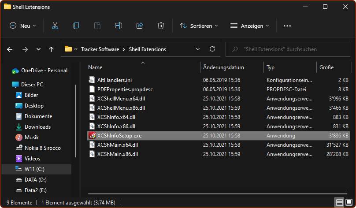
Task: Select the XCShInfo.x64.dll file
Action: point(116,117)
